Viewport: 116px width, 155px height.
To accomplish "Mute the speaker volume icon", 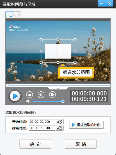I will point(28,101).
